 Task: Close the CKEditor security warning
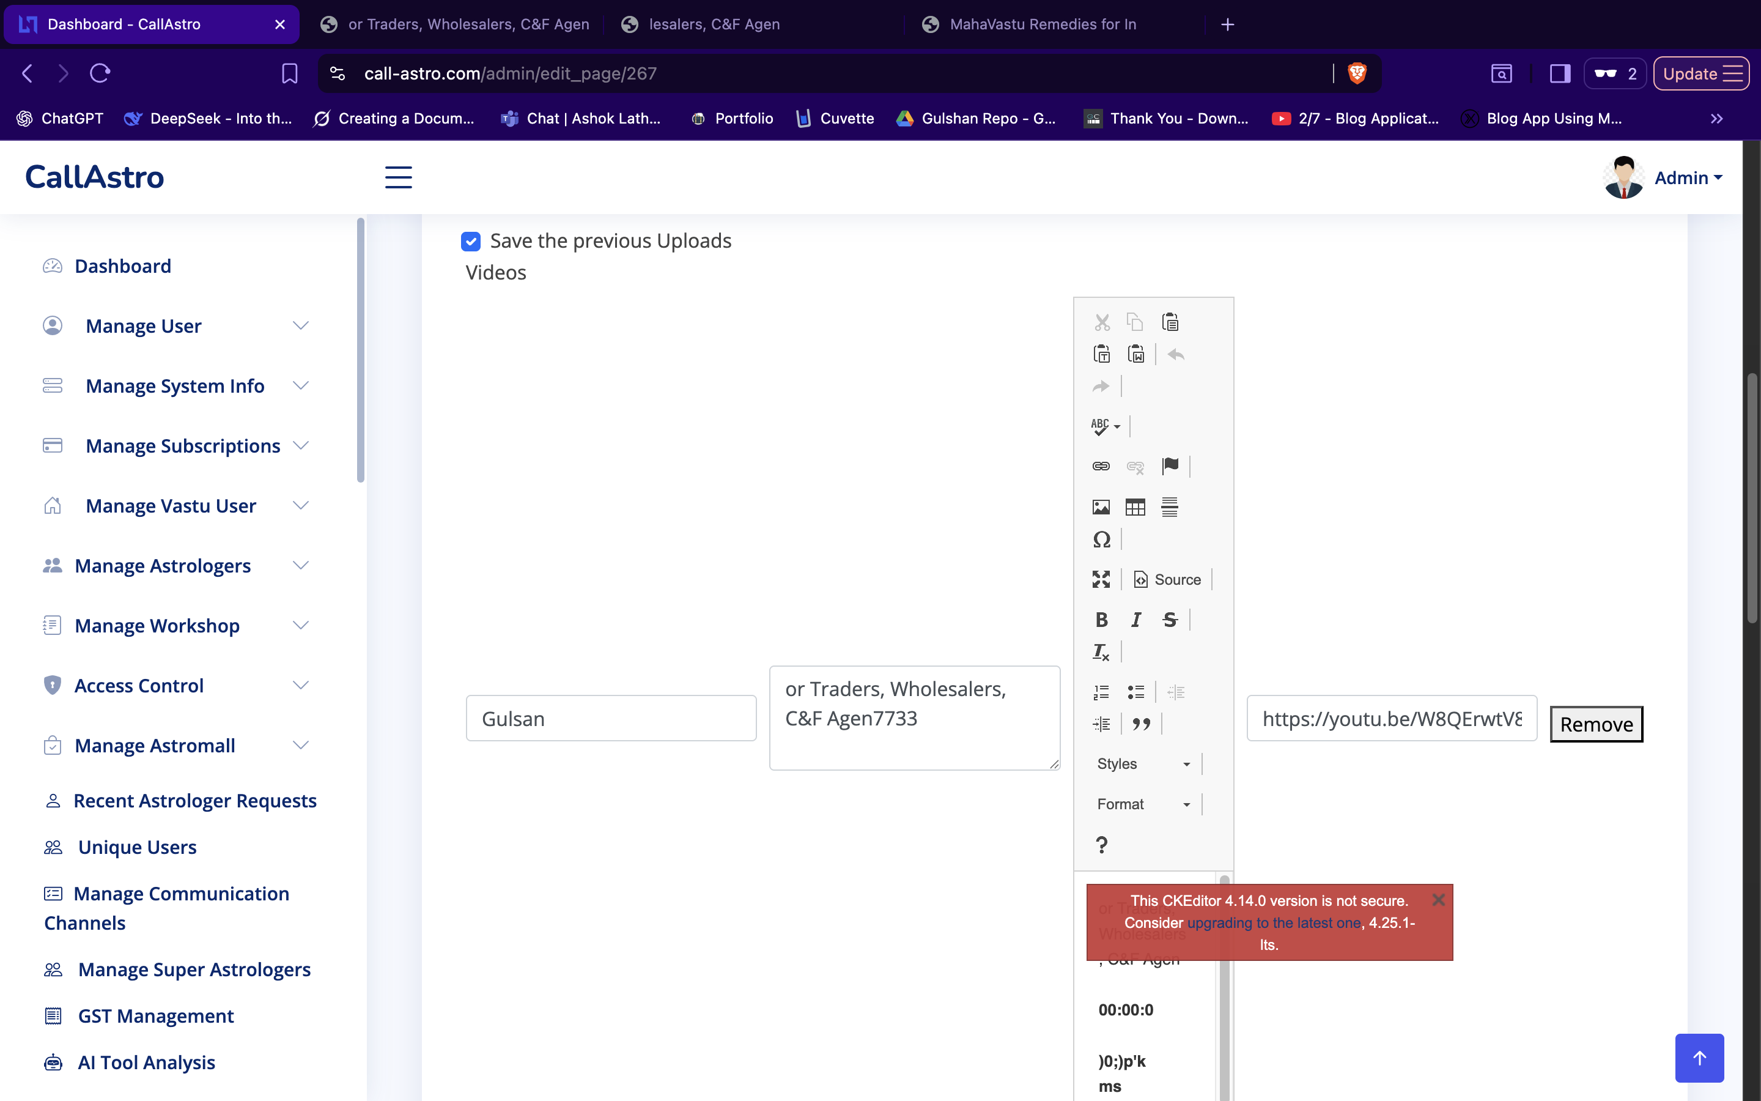pyautogui.click(x=1439, y=900)
